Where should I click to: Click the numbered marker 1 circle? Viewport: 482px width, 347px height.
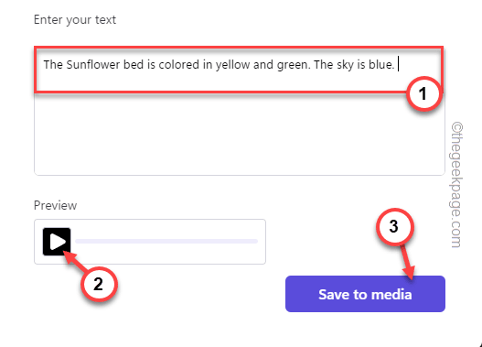pyautogui.click(x=423, y=93)
